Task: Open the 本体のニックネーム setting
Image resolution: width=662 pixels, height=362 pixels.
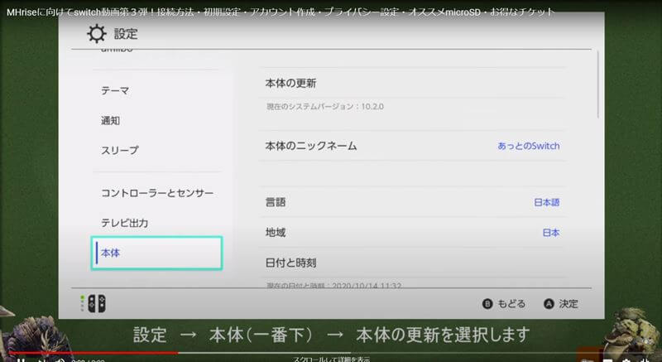Action: coord(412,146)
